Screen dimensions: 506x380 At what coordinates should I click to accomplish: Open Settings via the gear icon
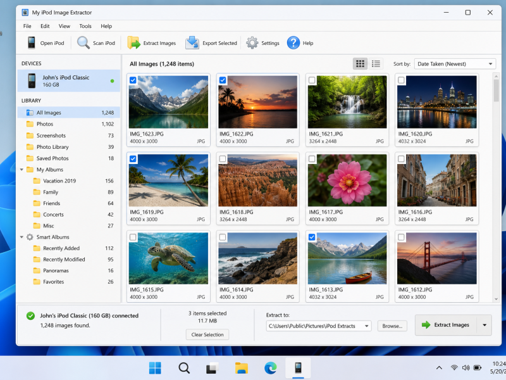pos(252,43)
